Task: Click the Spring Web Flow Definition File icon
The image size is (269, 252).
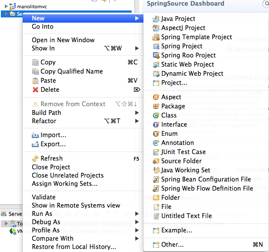Action: click(x=156, y=188)
